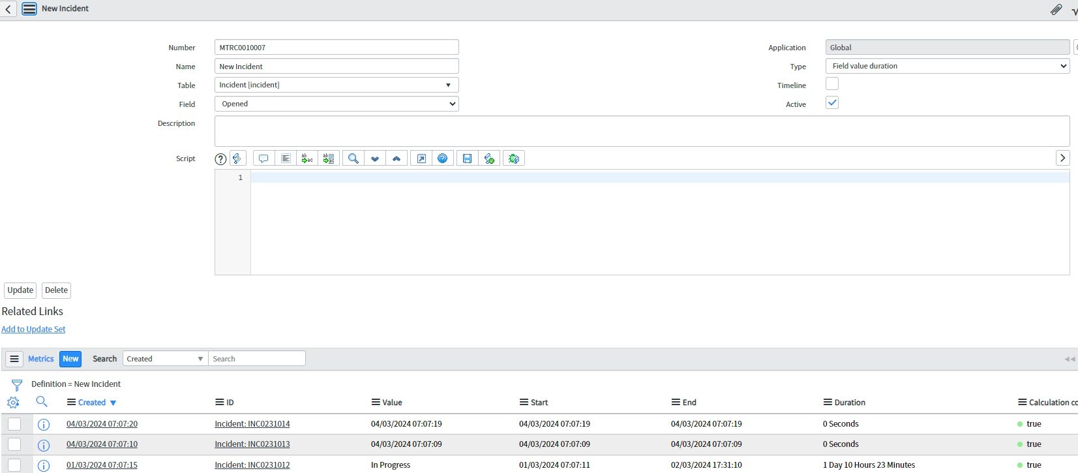
Task: Preview record for Incident INC0231013
Action: coord(44,446)
